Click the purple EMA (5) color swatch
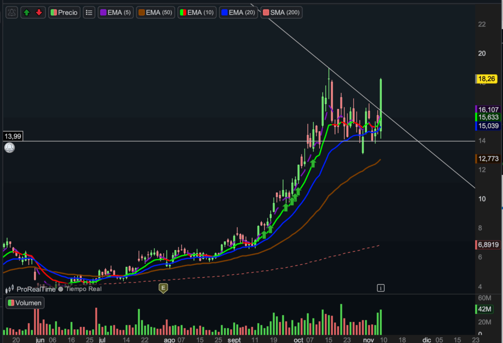The image size is (503, 343). 104,12
